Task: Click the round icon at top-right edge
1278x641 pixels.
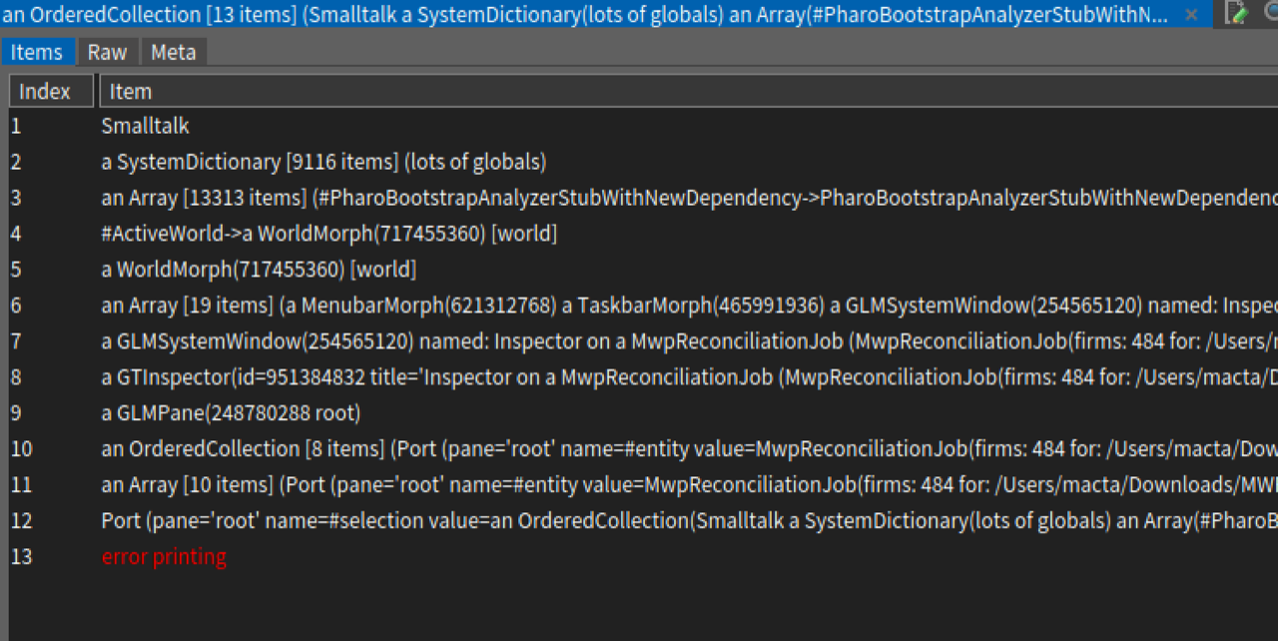Action: point(1271,14)
